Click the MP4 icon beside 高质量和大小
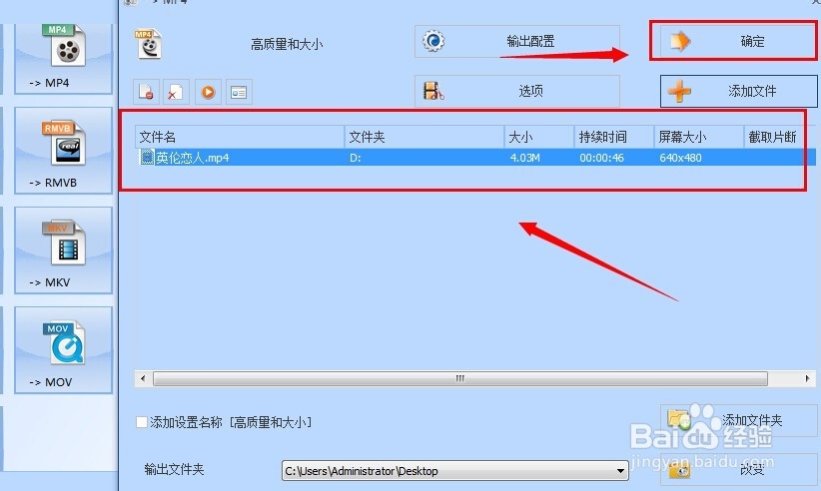Viewport: 821px width, 491px height. (149, 44)
